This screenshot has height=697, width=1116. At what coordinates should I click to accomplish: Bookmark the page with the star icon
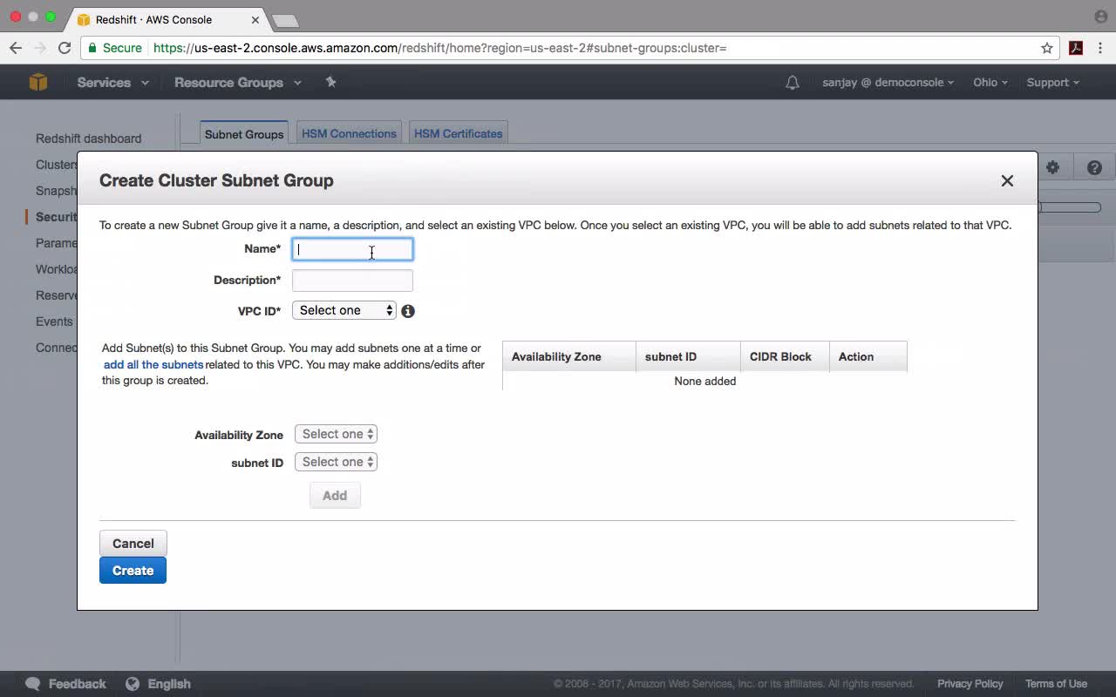tap(1047, 48)
